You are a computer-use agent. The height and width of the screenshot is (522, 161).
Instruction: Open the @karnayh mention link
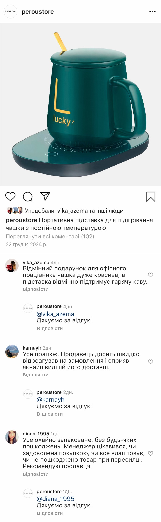[51, 400]
